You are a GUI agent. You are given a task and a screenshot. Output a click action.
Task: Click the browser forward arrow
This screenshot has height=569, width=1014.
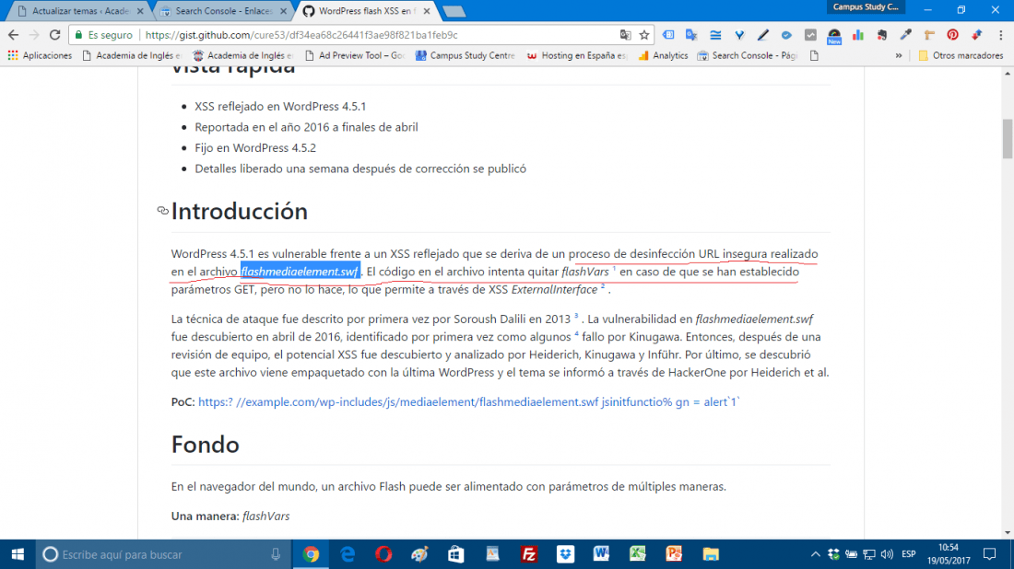point(34,35)
